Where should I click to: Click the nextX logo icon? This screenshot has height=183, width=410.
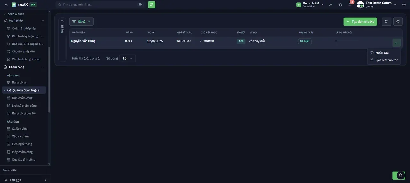(x=14, y=4)
